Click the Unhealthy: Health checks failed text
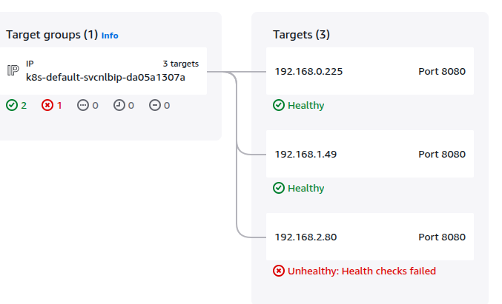Viewport: 502px width, 304px height. 362,271
